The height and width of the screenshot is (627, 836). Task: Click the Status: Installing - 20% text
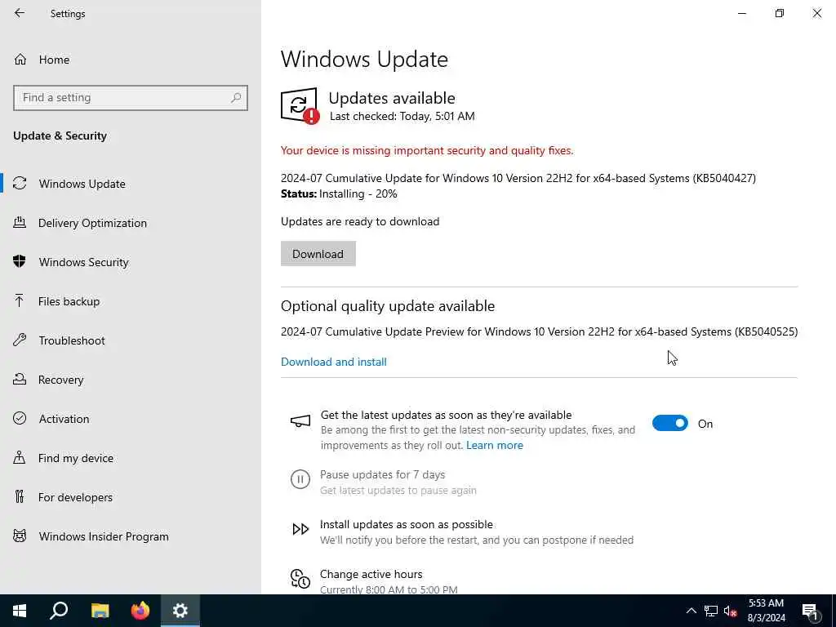click(339, 193)
